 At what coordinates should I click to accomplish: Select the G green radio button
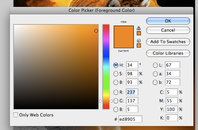[x=116, y=101]
